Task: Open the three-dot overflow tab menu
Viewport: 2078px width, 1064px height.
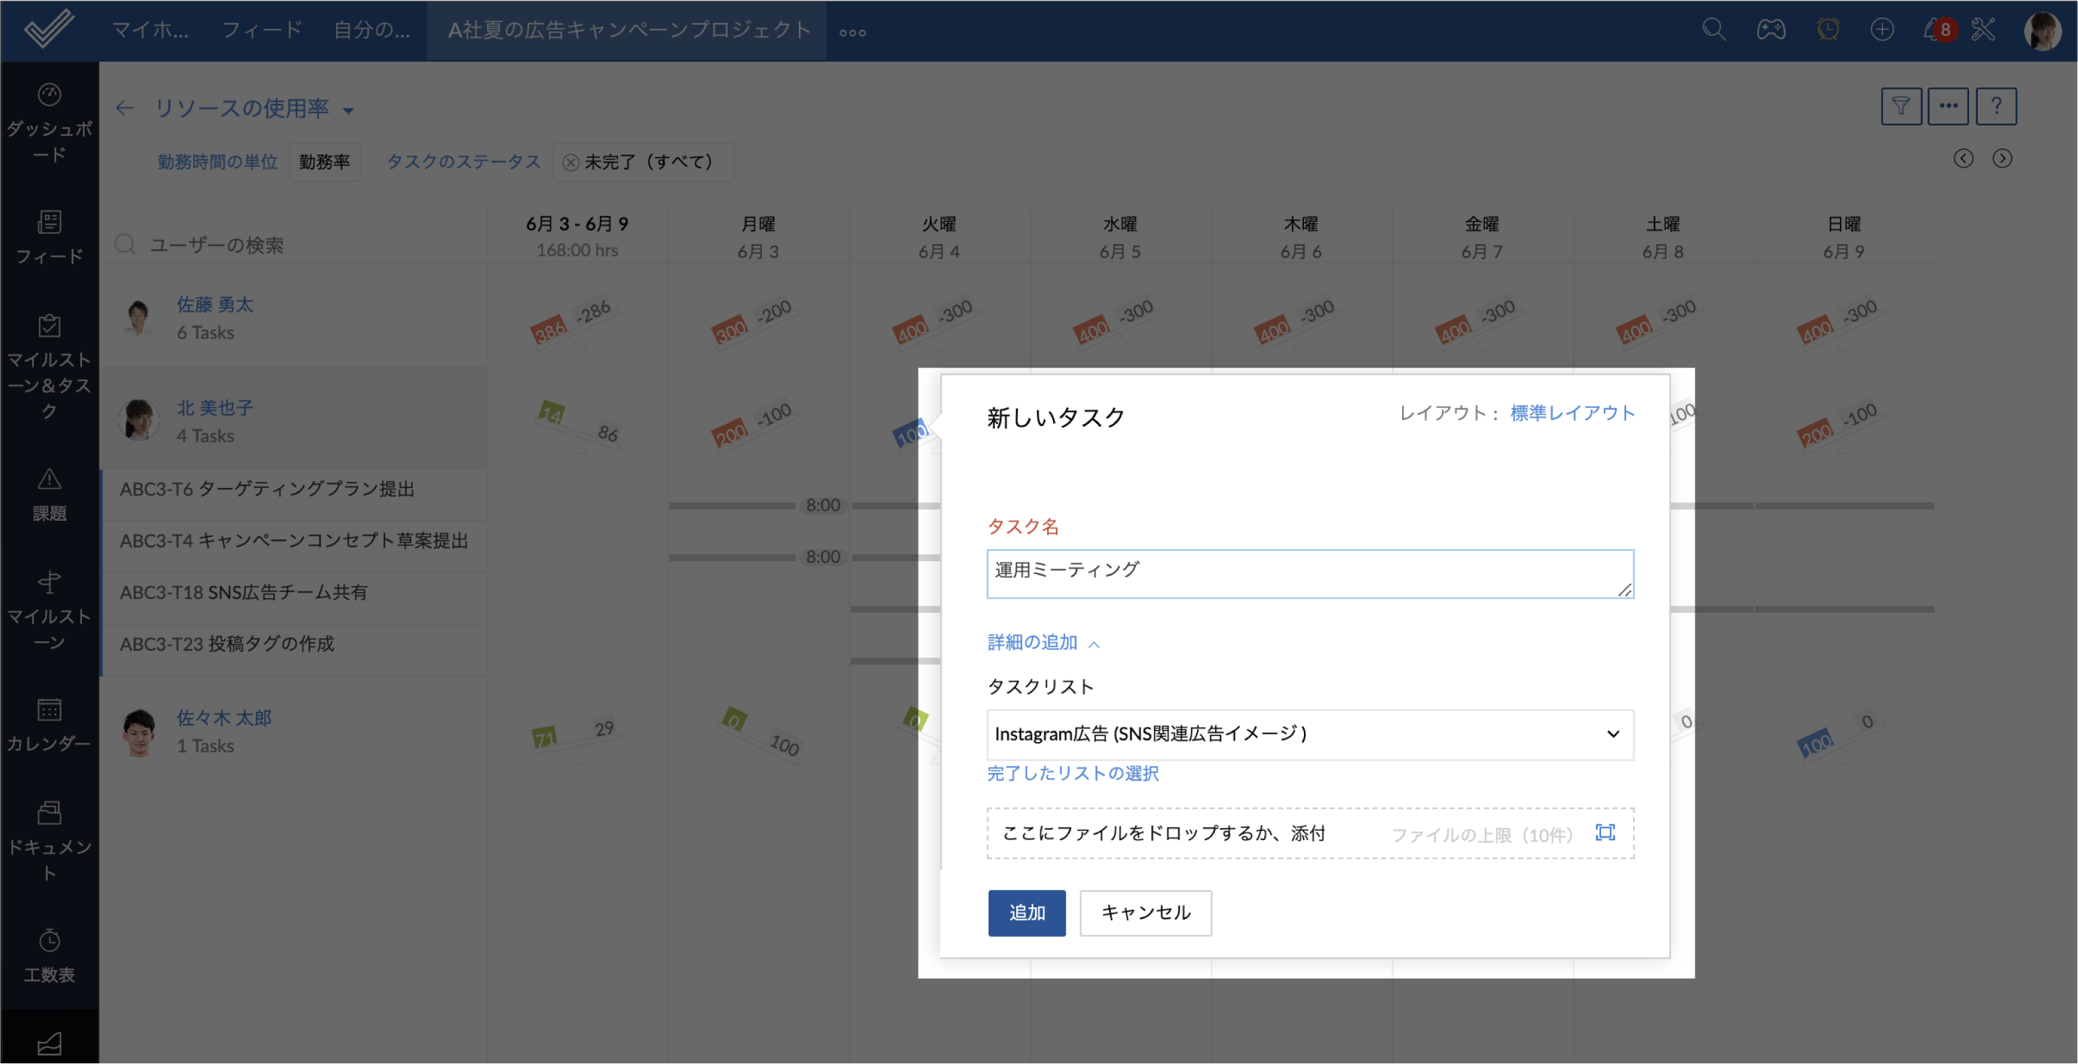Action: (x=852, y=32)
